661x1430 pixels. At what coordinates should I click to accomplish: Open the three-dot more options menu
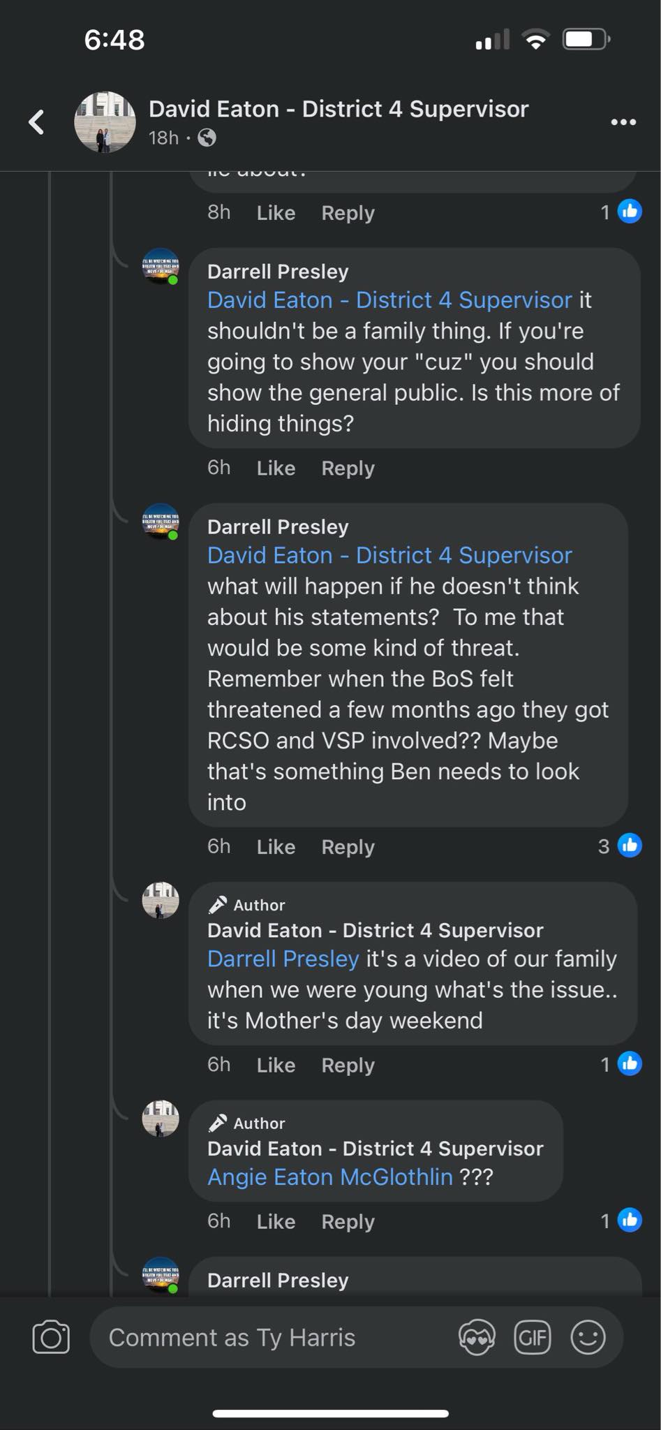click(x=623, y=122)
